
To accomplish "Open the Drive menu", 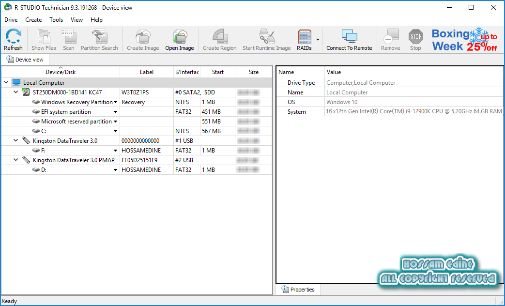I will 11,20.
